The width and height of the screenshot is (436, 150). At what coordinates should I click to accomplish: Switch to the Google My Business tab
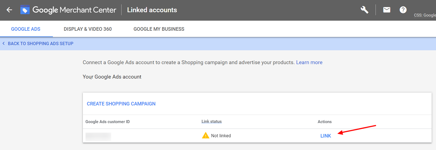pyautogui.click(x=159, y=29)
